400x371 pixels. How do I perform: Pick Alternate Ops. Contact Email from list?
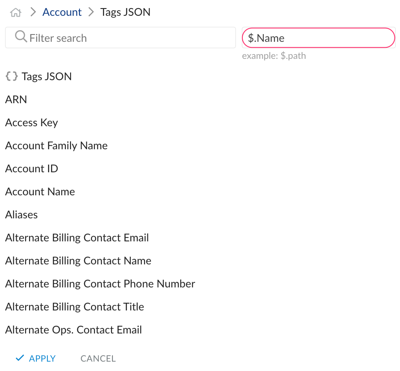coord(73,330)
